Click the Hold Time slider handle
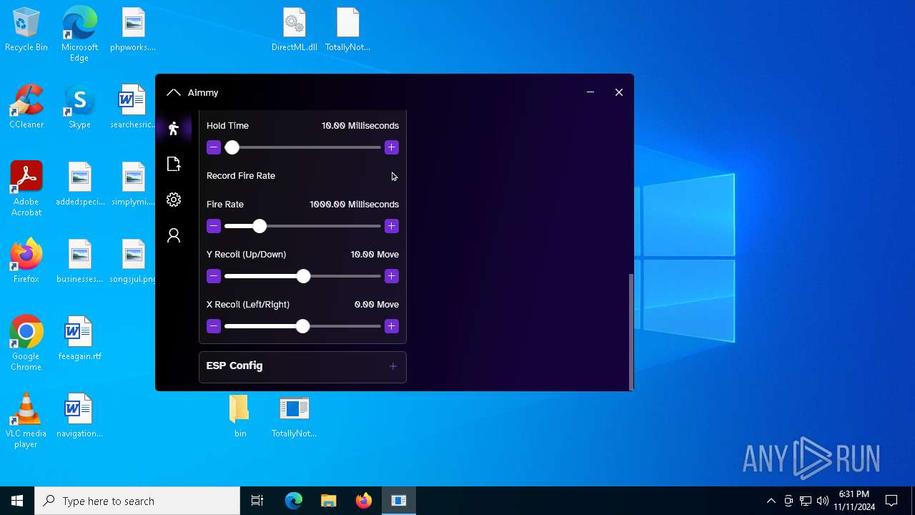Image resolution: width=915 pixels, height=515 pixels. [232, 147]
